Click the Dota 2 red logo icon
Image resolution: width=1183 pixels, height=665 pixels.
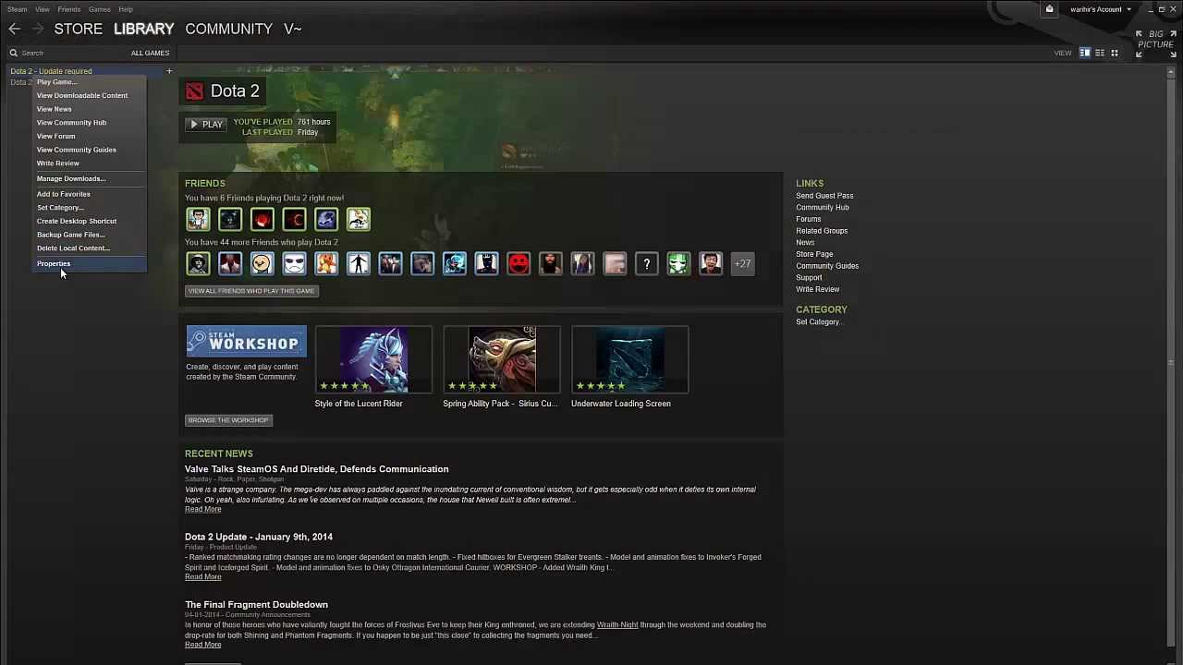tap(194, 91)
